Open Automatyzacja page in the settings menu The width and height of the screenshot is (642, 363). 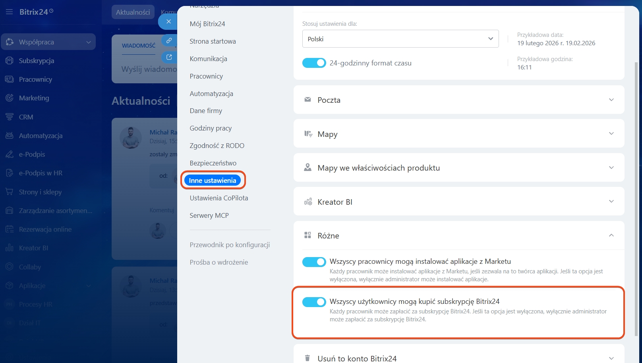211,94
